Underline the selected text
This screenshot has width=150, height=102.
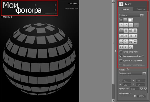(131, 25)
